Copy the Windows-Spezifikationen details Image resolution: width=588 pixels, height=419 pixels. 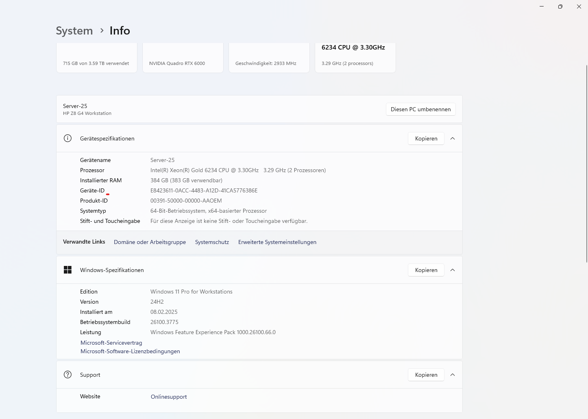[x=426, y=270]
